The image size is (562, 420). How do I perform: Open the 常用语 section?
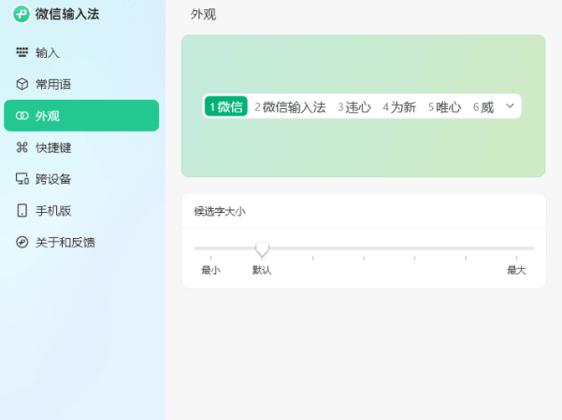tap(81, 84)
